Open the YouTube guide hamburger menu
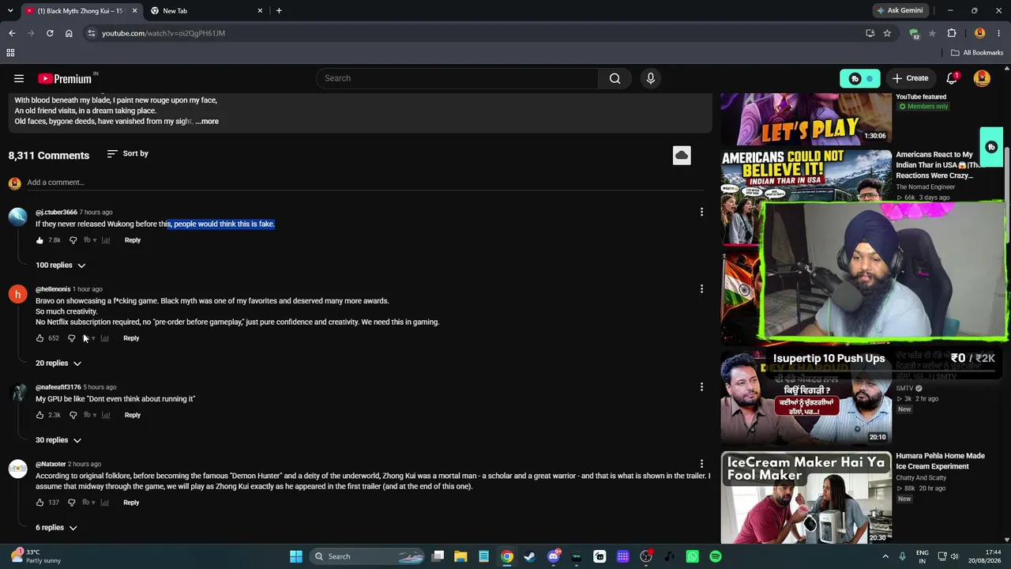 [x=19, y=78]
